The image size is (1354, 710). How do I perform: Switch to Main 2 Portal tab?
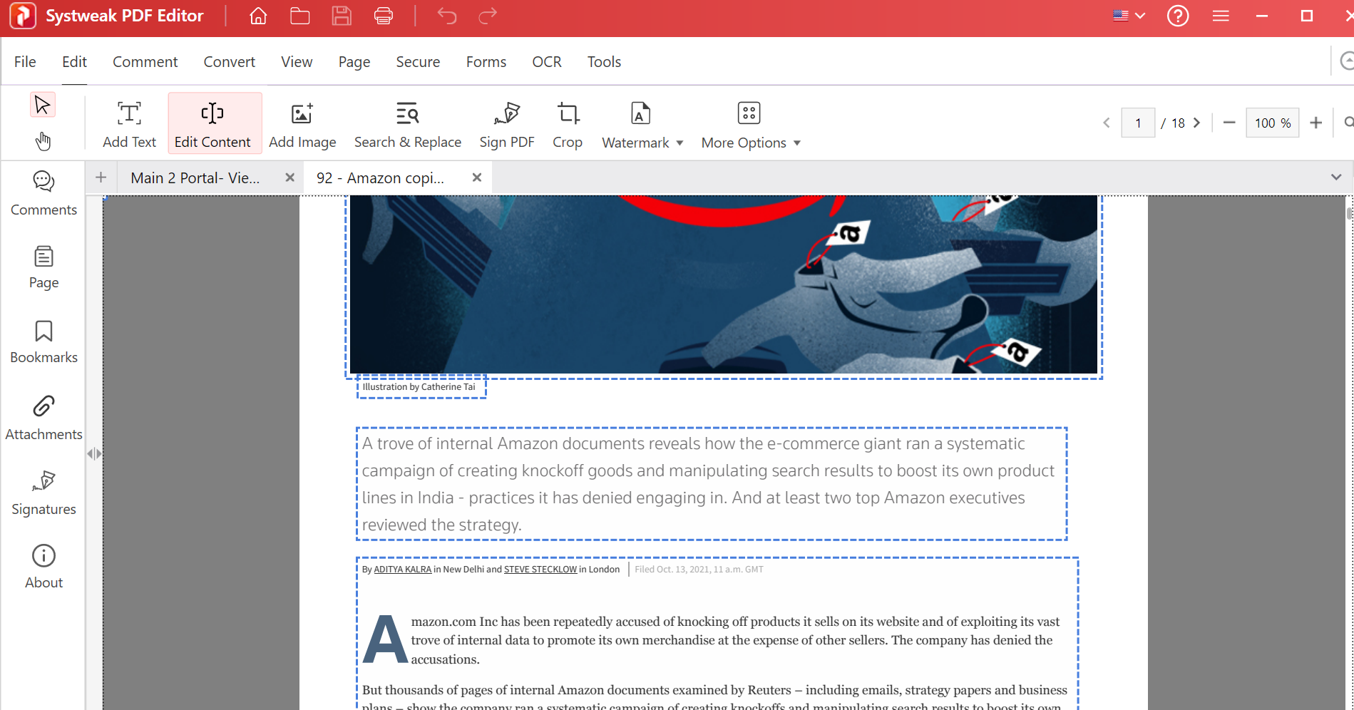pos(195,178)
